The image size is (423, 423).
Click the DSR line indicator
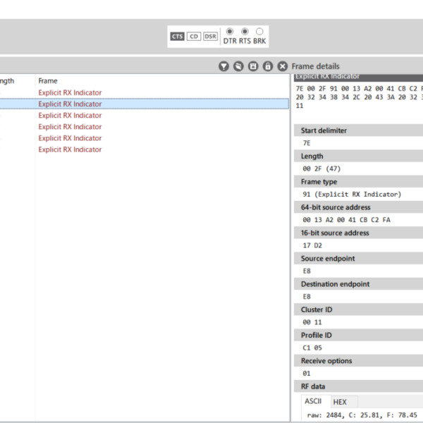point(210,36)
